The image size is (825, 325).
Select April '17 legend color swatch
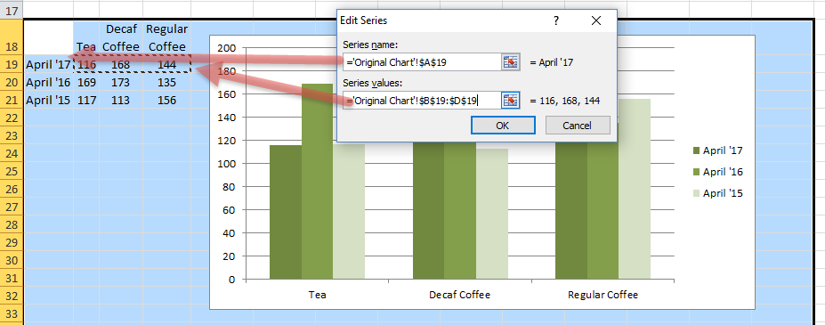click(696, 151)
